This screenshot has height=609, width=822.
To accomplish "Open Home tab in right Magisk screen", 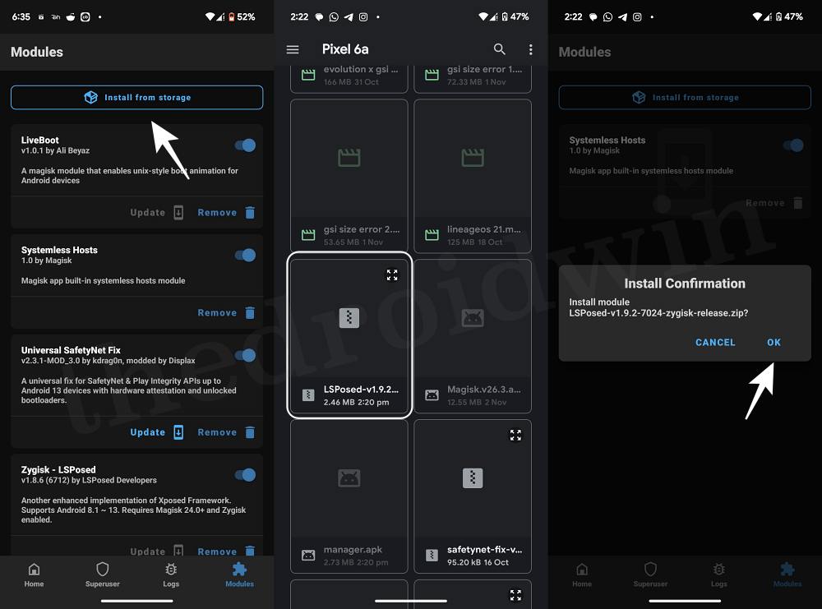I will pyautogui.click(x=582, y=575).
